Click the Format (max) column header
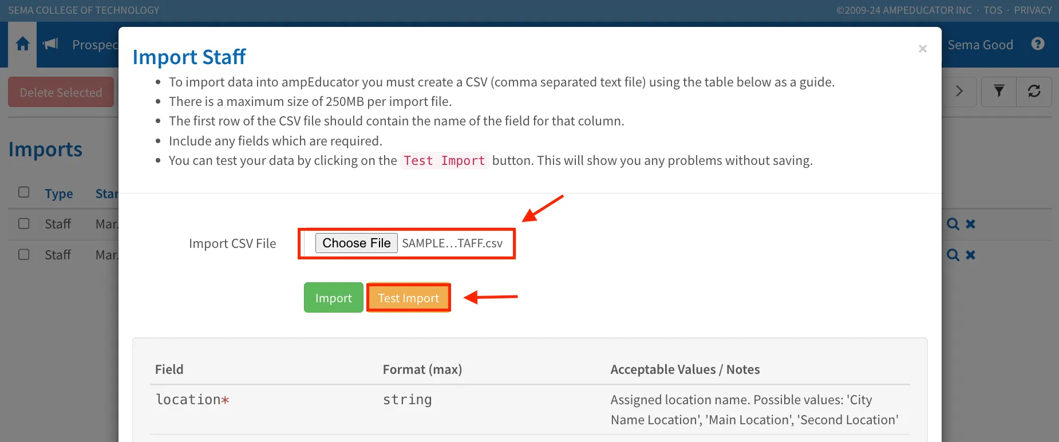The height and width of the screenshot is (442, 1059). (x=422, y=369)
